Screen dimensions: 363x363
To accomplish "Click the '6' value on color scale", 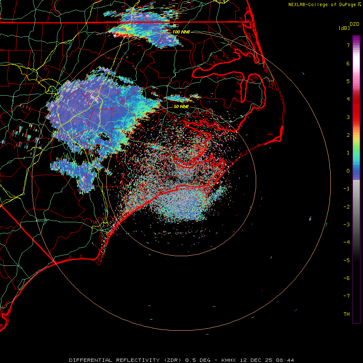I will pos(348,63).
